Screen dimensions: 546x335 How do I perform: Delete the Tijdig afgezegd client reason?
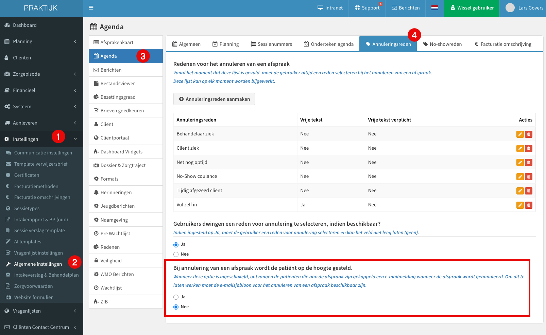coord(528,191)
